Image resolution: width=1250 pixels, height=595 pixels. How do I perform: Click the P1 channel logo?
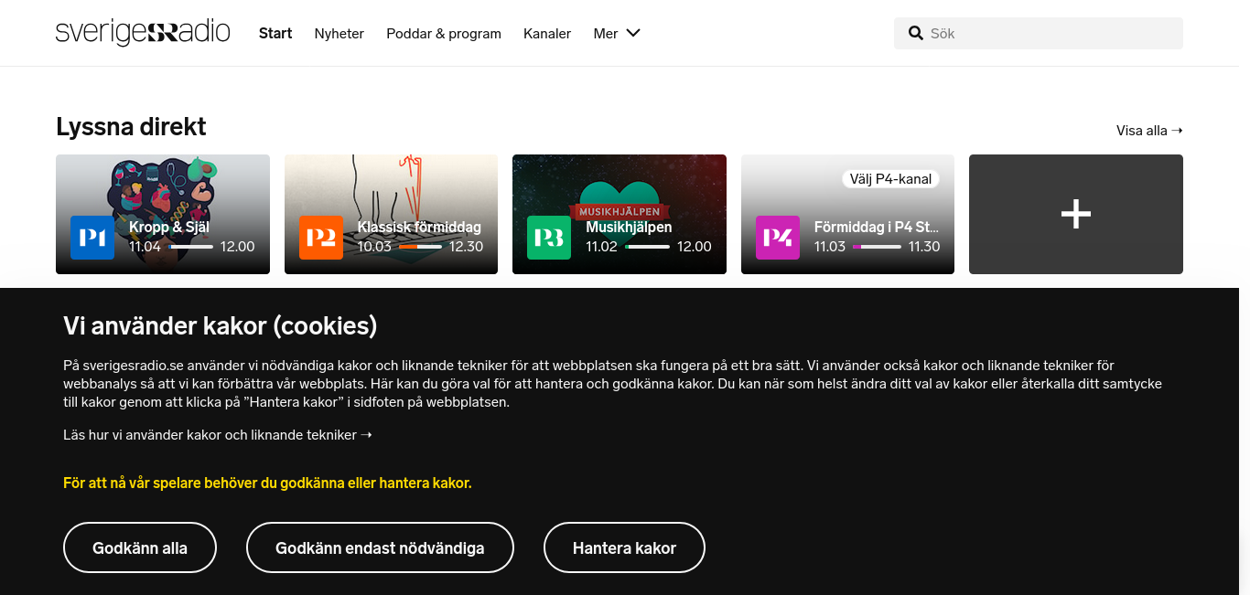click(x=92, y=238)
